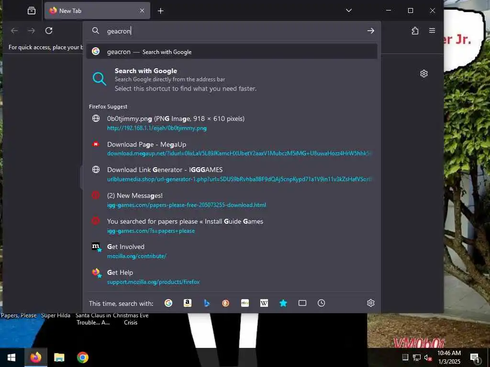This screenshot has width=490, height=367.
Task: Open Download Link Generator IGGGAMES suggestion
Action: 232,174
